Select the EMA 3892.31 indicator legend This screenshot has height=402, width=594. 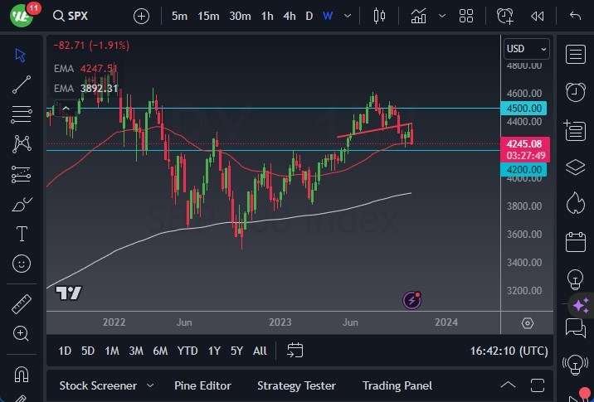(x=86, y=89)
